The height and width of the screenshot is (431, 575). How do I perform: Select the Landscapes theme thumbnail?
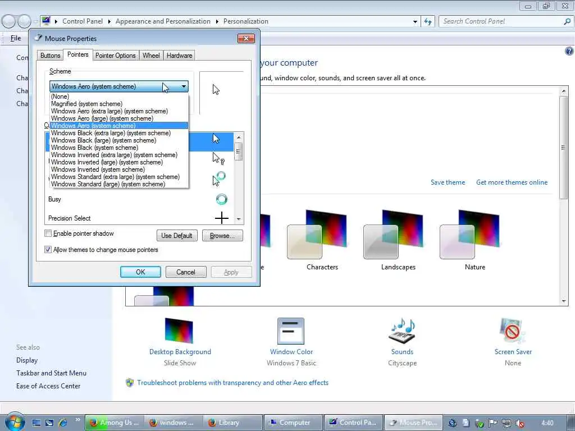click(393, 234)
